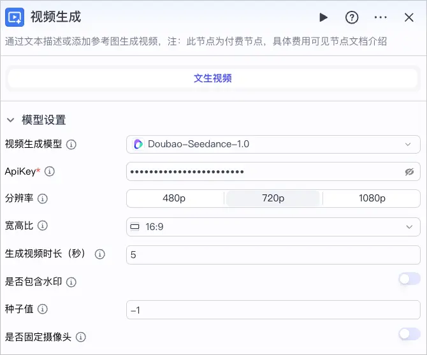427x355 pixels.
Task: Click the 视频生成模型 label
Action: (34, 144)
